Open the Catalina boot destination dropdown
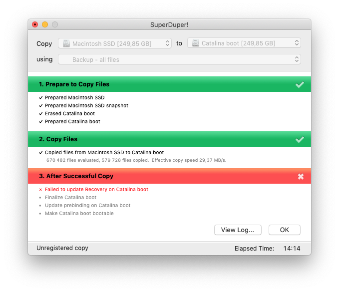The image size is (339, 292). (x=244, y=43)
